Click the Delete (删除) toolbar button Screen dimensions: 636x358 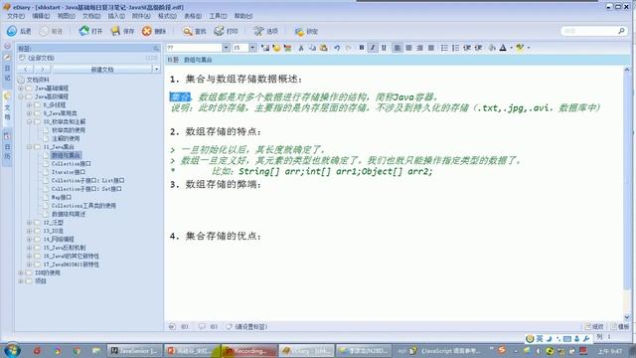tap(154, 31)
